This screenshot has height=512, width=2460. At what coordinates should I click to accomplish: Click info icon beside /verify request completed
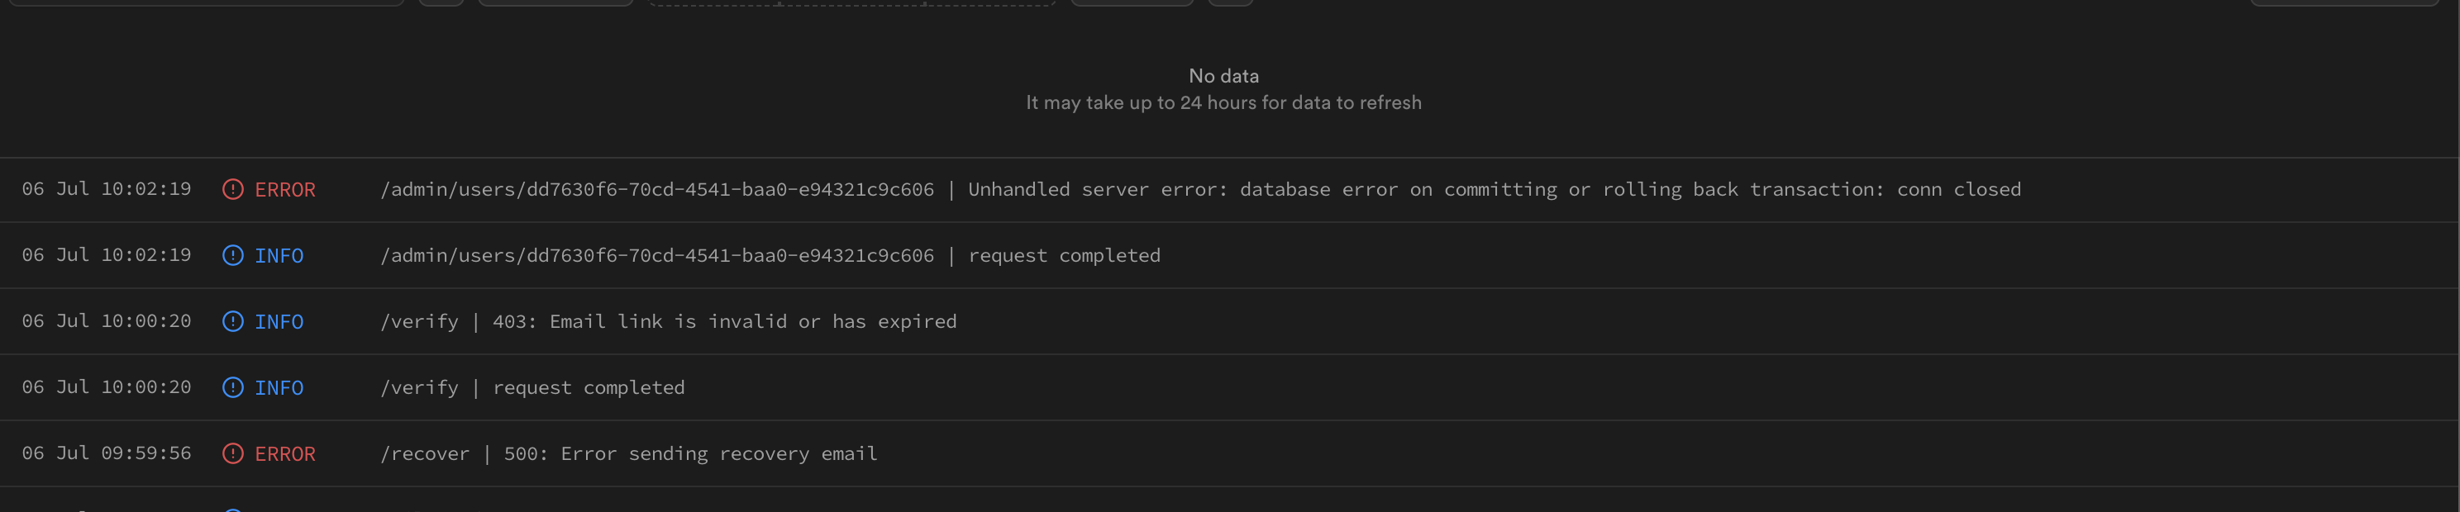233,387
